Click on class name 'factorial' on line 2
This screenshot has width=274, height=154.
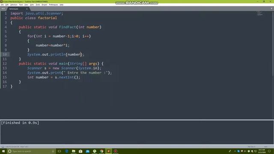pyautogui.click(x=48, y=18)
